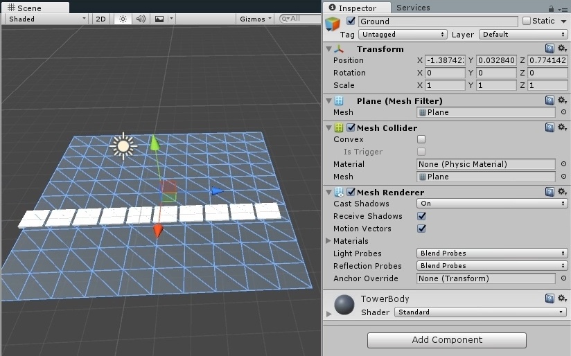Toggle the Receive Shadows checkbox
This screenshot has height=356, width=571.
tap(421, 216)
